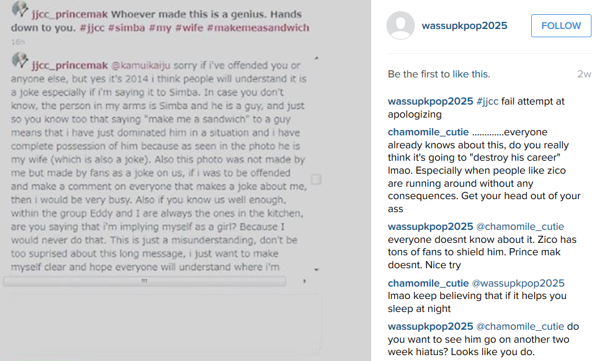Viewport: 598px width, 361px height.
Task: Click @chamomile_cutie mention in the hiatus comment
Action: pyautogui.click(x=520, y=326)
